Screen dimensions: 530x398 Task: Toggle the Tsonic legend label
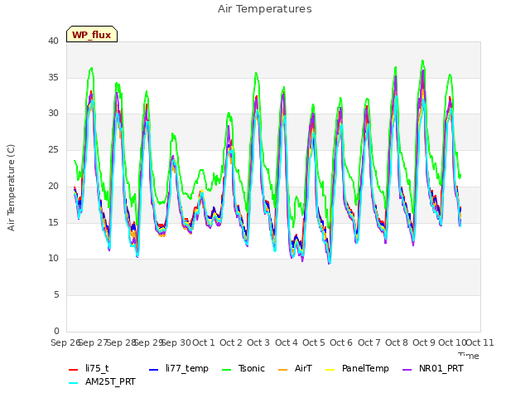point(252,368)
